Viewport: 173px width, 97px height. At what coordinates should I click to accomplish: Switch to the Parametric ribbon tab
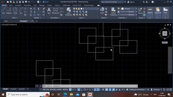point(27,5)
